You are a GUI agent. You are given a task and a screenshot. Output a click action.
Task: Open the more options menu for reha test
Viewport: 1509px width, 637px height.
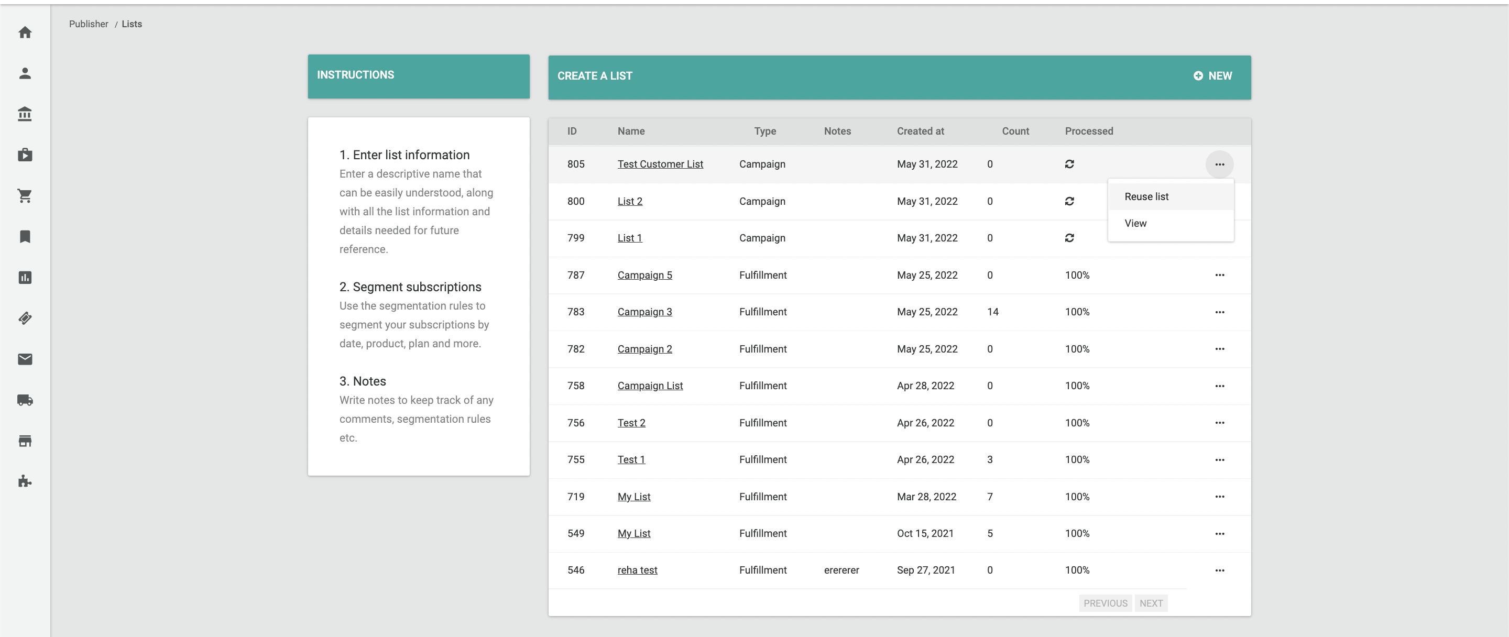tap(1219, 570)
